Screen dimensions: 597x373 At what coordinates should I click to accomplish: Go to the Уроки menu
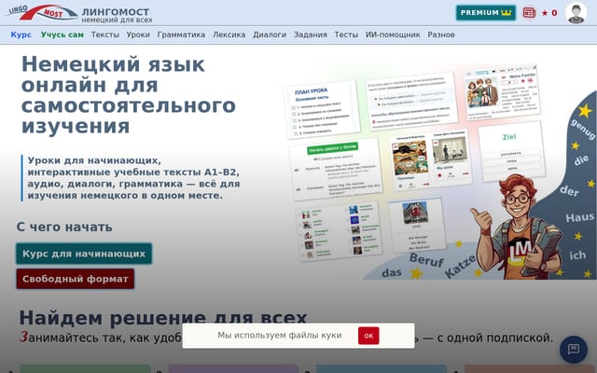coord(138,35)
